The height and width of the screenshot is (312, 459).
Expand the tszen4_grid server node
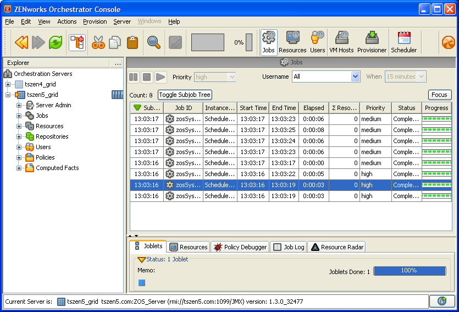pos(8,85)
